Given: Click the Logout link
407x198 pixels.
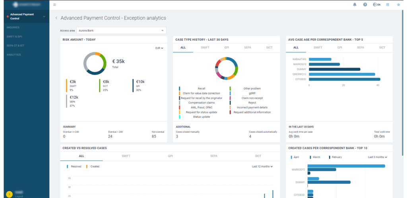Looking at the screenshot, I should (x=19, y=196).
